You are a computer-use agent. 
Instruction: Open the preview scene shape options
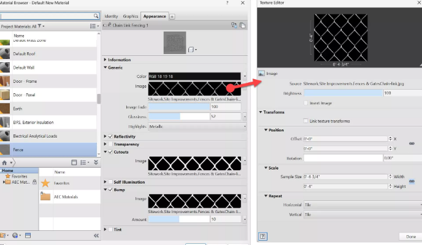pyautogui.click(x=192, y=50)
